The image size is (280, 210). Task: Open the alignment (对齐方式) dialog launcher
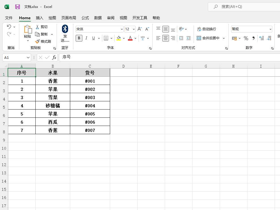point(226,48)
